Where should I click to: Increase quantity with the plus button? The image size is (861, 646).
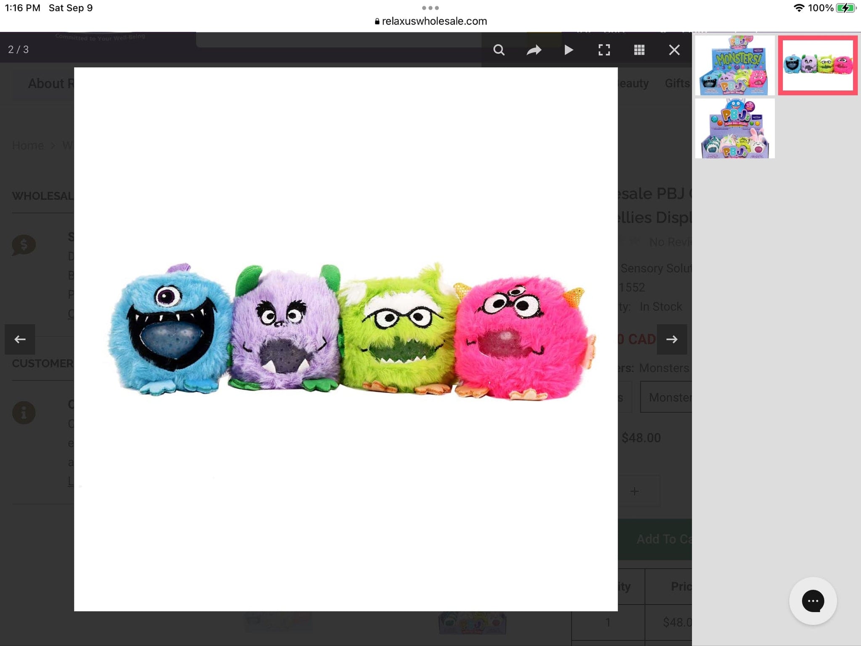pyautogui.click(x=634, y=491)
